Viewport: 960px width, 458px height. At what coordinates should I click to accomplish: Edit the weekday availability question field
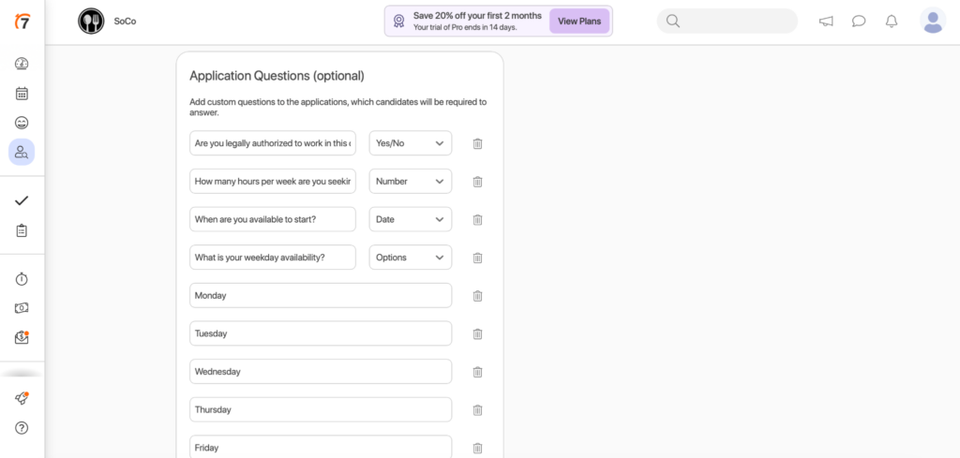click(273, 258)
